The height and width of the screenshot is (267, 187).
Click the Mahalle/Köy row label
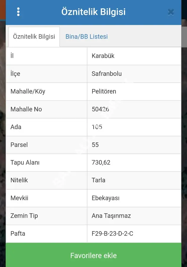click(x=28, y=91)
